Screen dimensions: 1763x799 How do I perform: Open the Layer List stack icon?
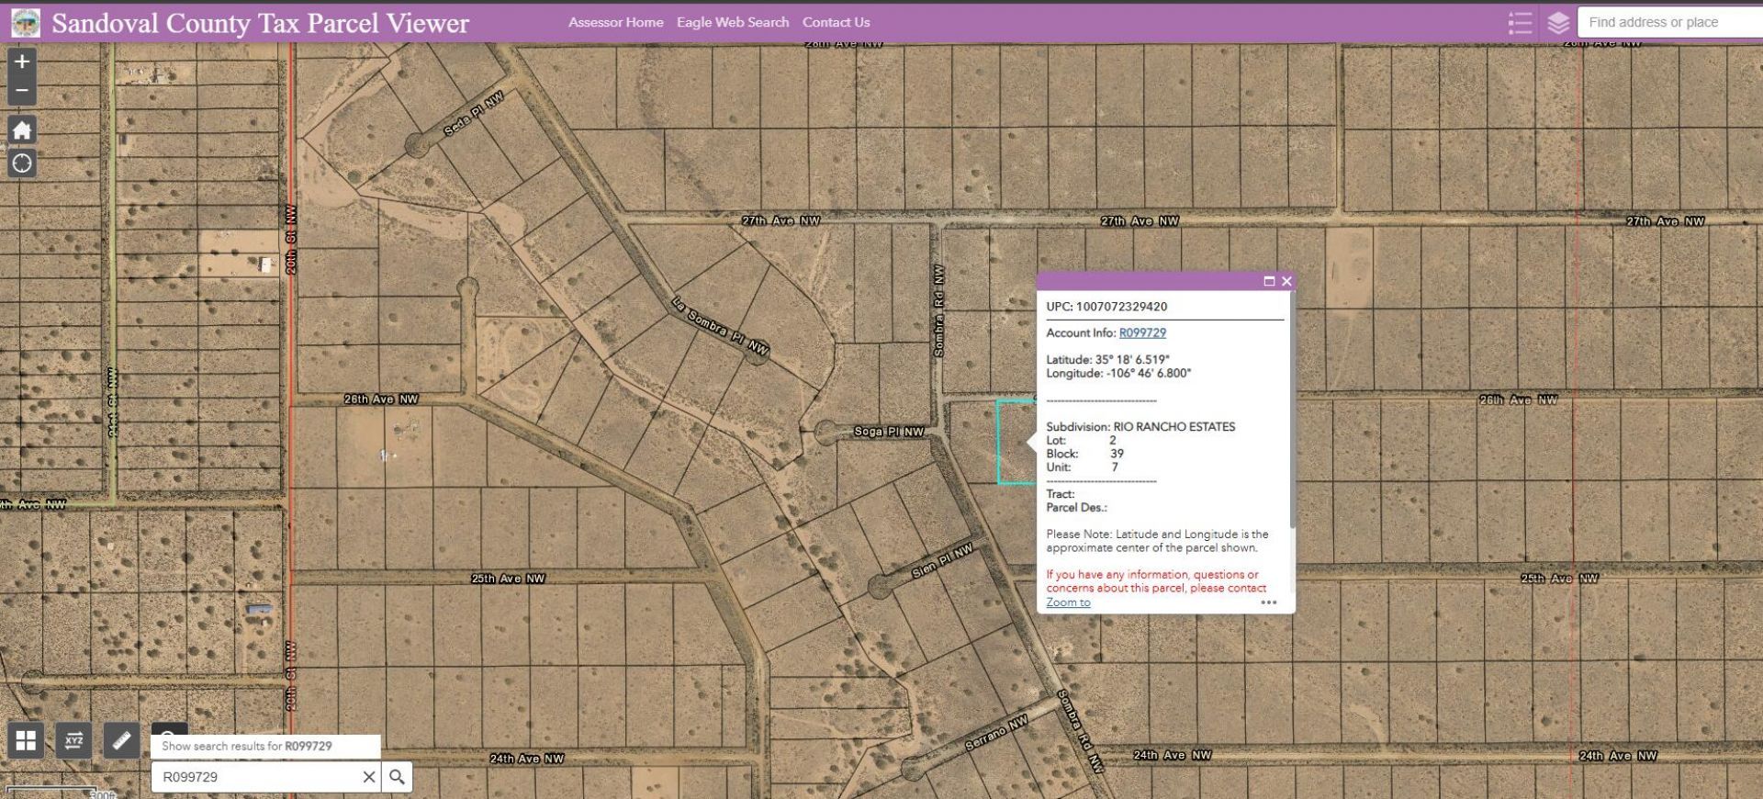point(1557,23)
